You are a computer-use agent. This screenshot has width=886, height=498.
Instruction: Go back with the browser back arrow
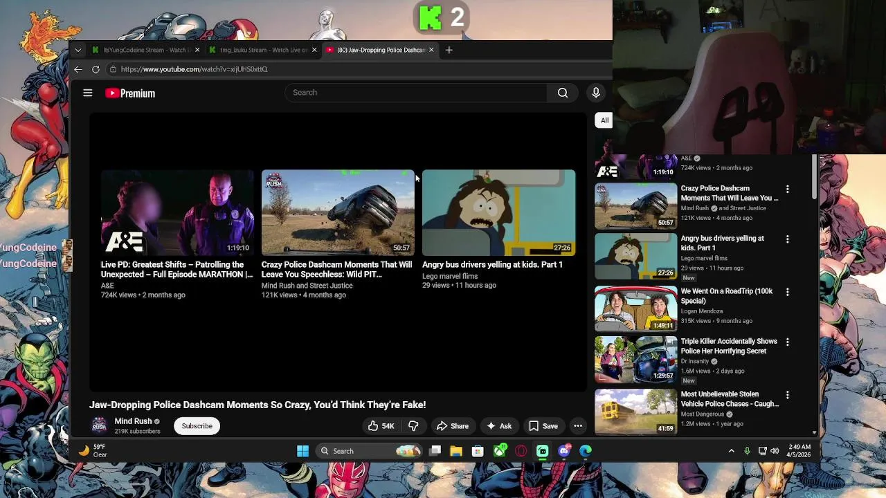point(78,69)
